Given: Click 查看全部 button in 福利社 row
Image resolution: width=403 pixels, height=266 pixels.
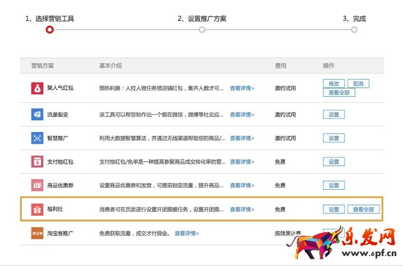Looking at the screenshot, I should tap(363, 210).
